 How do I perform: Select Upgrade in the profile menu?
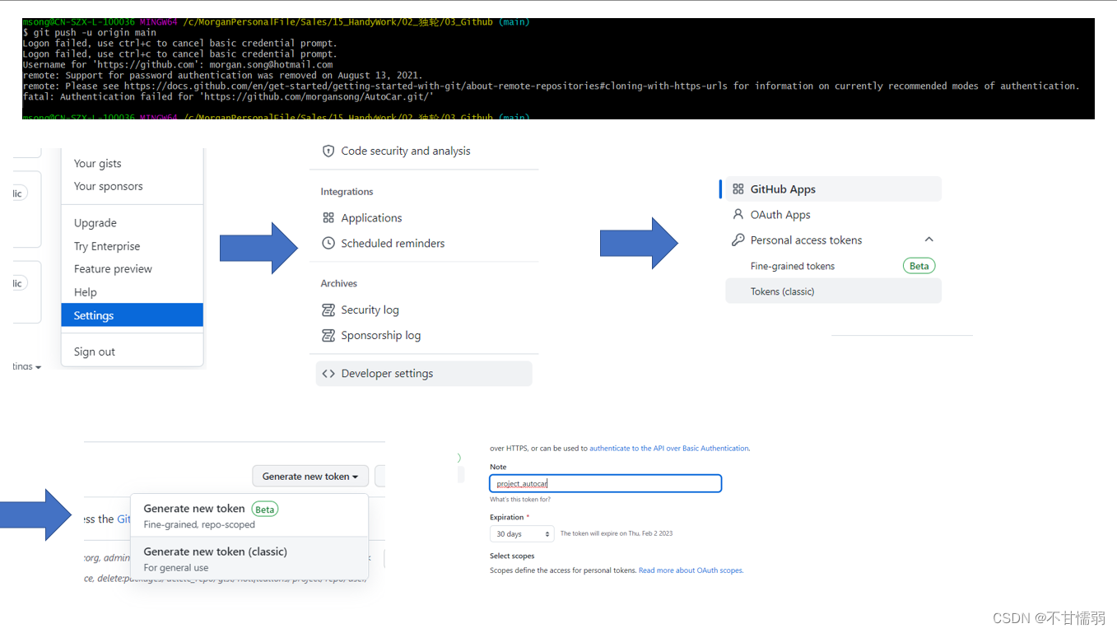click(x=95, y=222)
